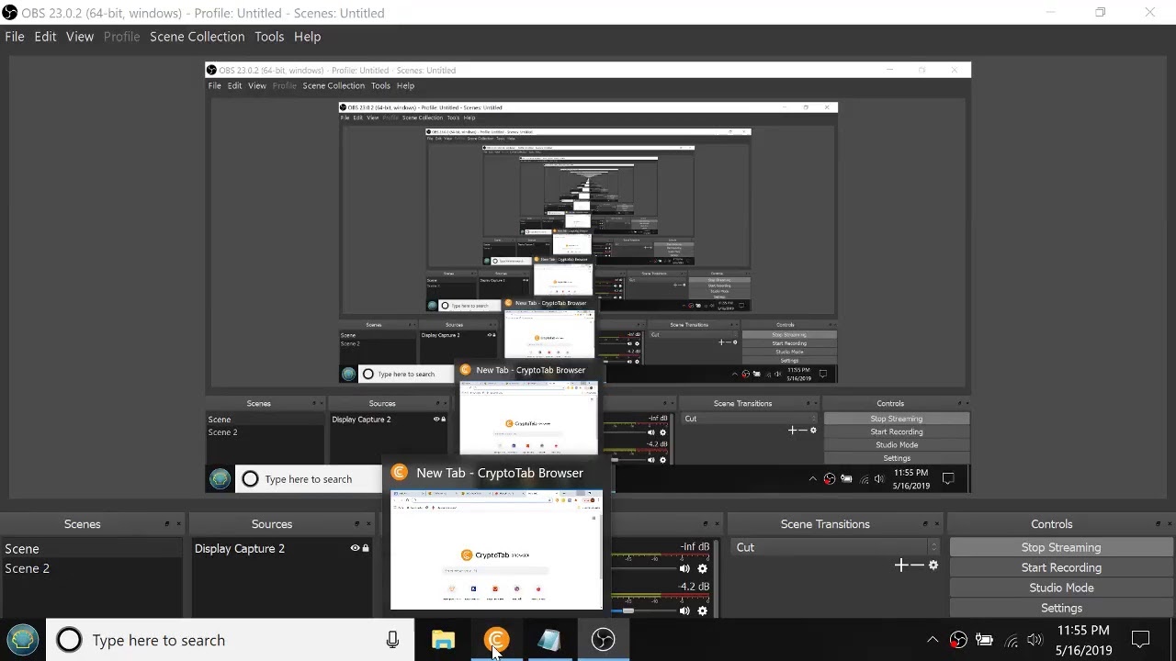Open system volume tray icon

tap(1035, 640)
